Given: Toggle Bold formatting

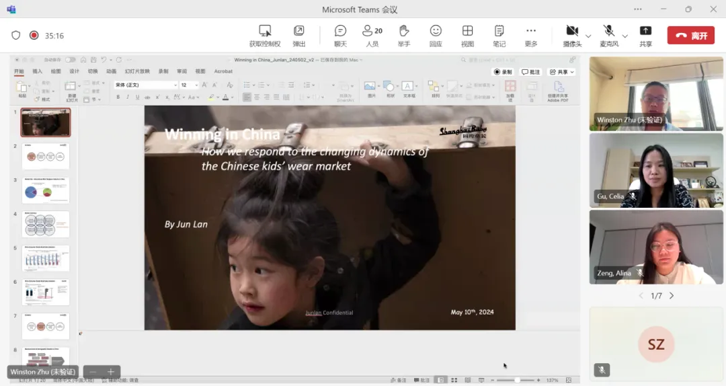Looking at the screenshot, I should [118, 97].
